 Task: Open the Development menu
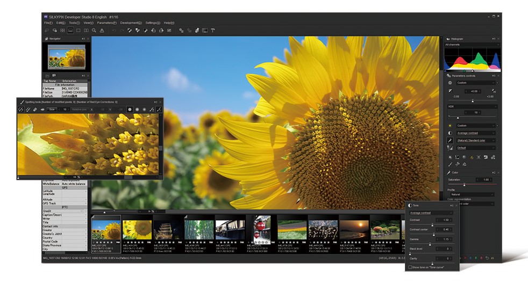pos(131,23)
